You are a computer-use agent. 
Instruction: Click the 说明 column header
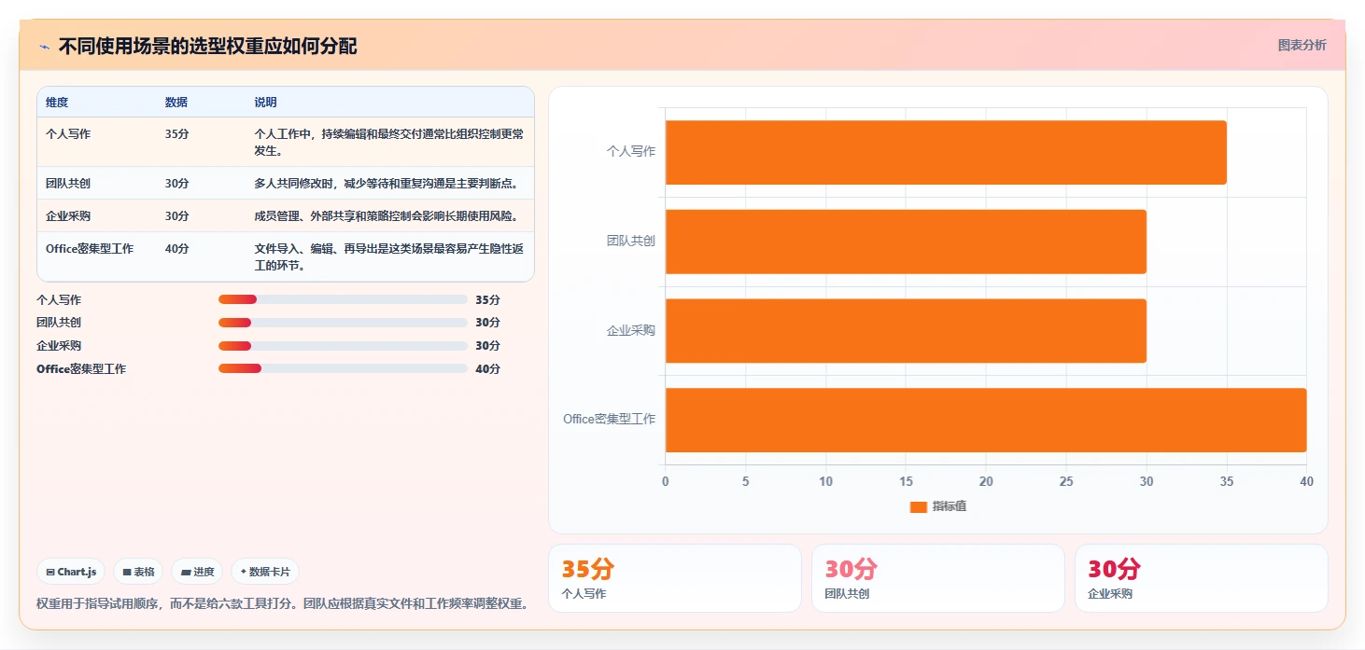(266, 103)
